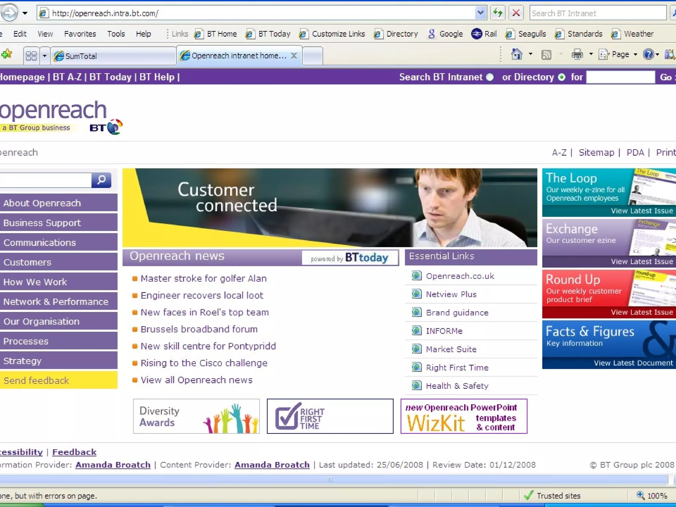Viewport: 676px width, 507px height.
Task: Open the Brussels broadband forum news link
Action: coord(199,329)
